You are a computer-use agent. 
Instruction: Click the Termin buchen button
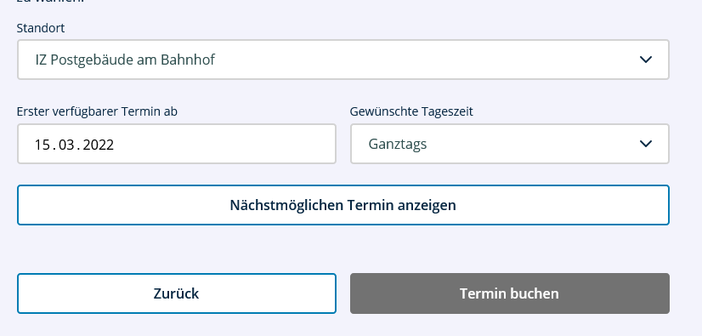tap(510, 293)
